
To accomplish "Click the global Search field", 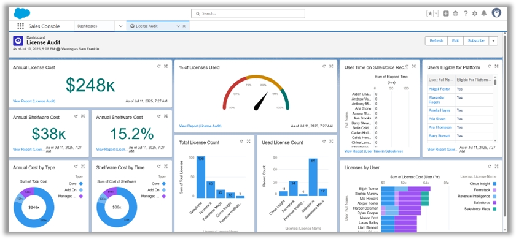I will (x=248, y=13).
